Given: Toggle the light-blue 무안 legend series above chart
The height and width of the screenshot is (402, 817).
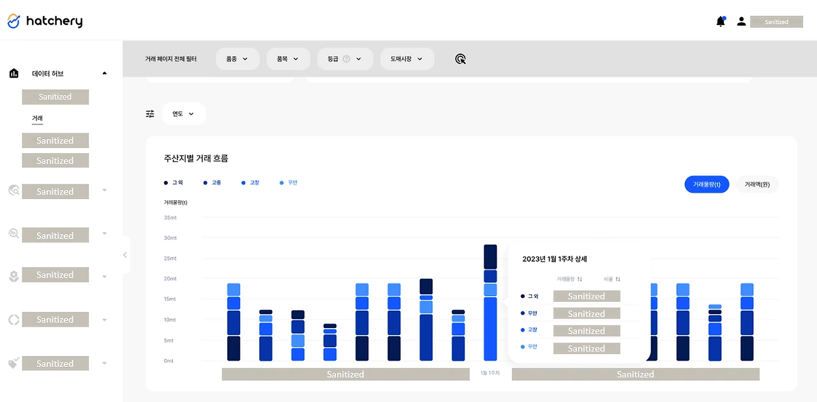Looking at the screenshot, I should [x=289, y=182].
